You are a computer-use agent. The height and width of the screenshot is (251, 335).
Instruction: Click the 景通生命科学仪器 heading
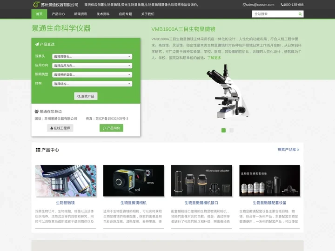(61, 28)
